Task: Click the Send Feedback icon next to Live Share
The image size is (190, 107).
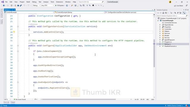Action: (187, 6)
